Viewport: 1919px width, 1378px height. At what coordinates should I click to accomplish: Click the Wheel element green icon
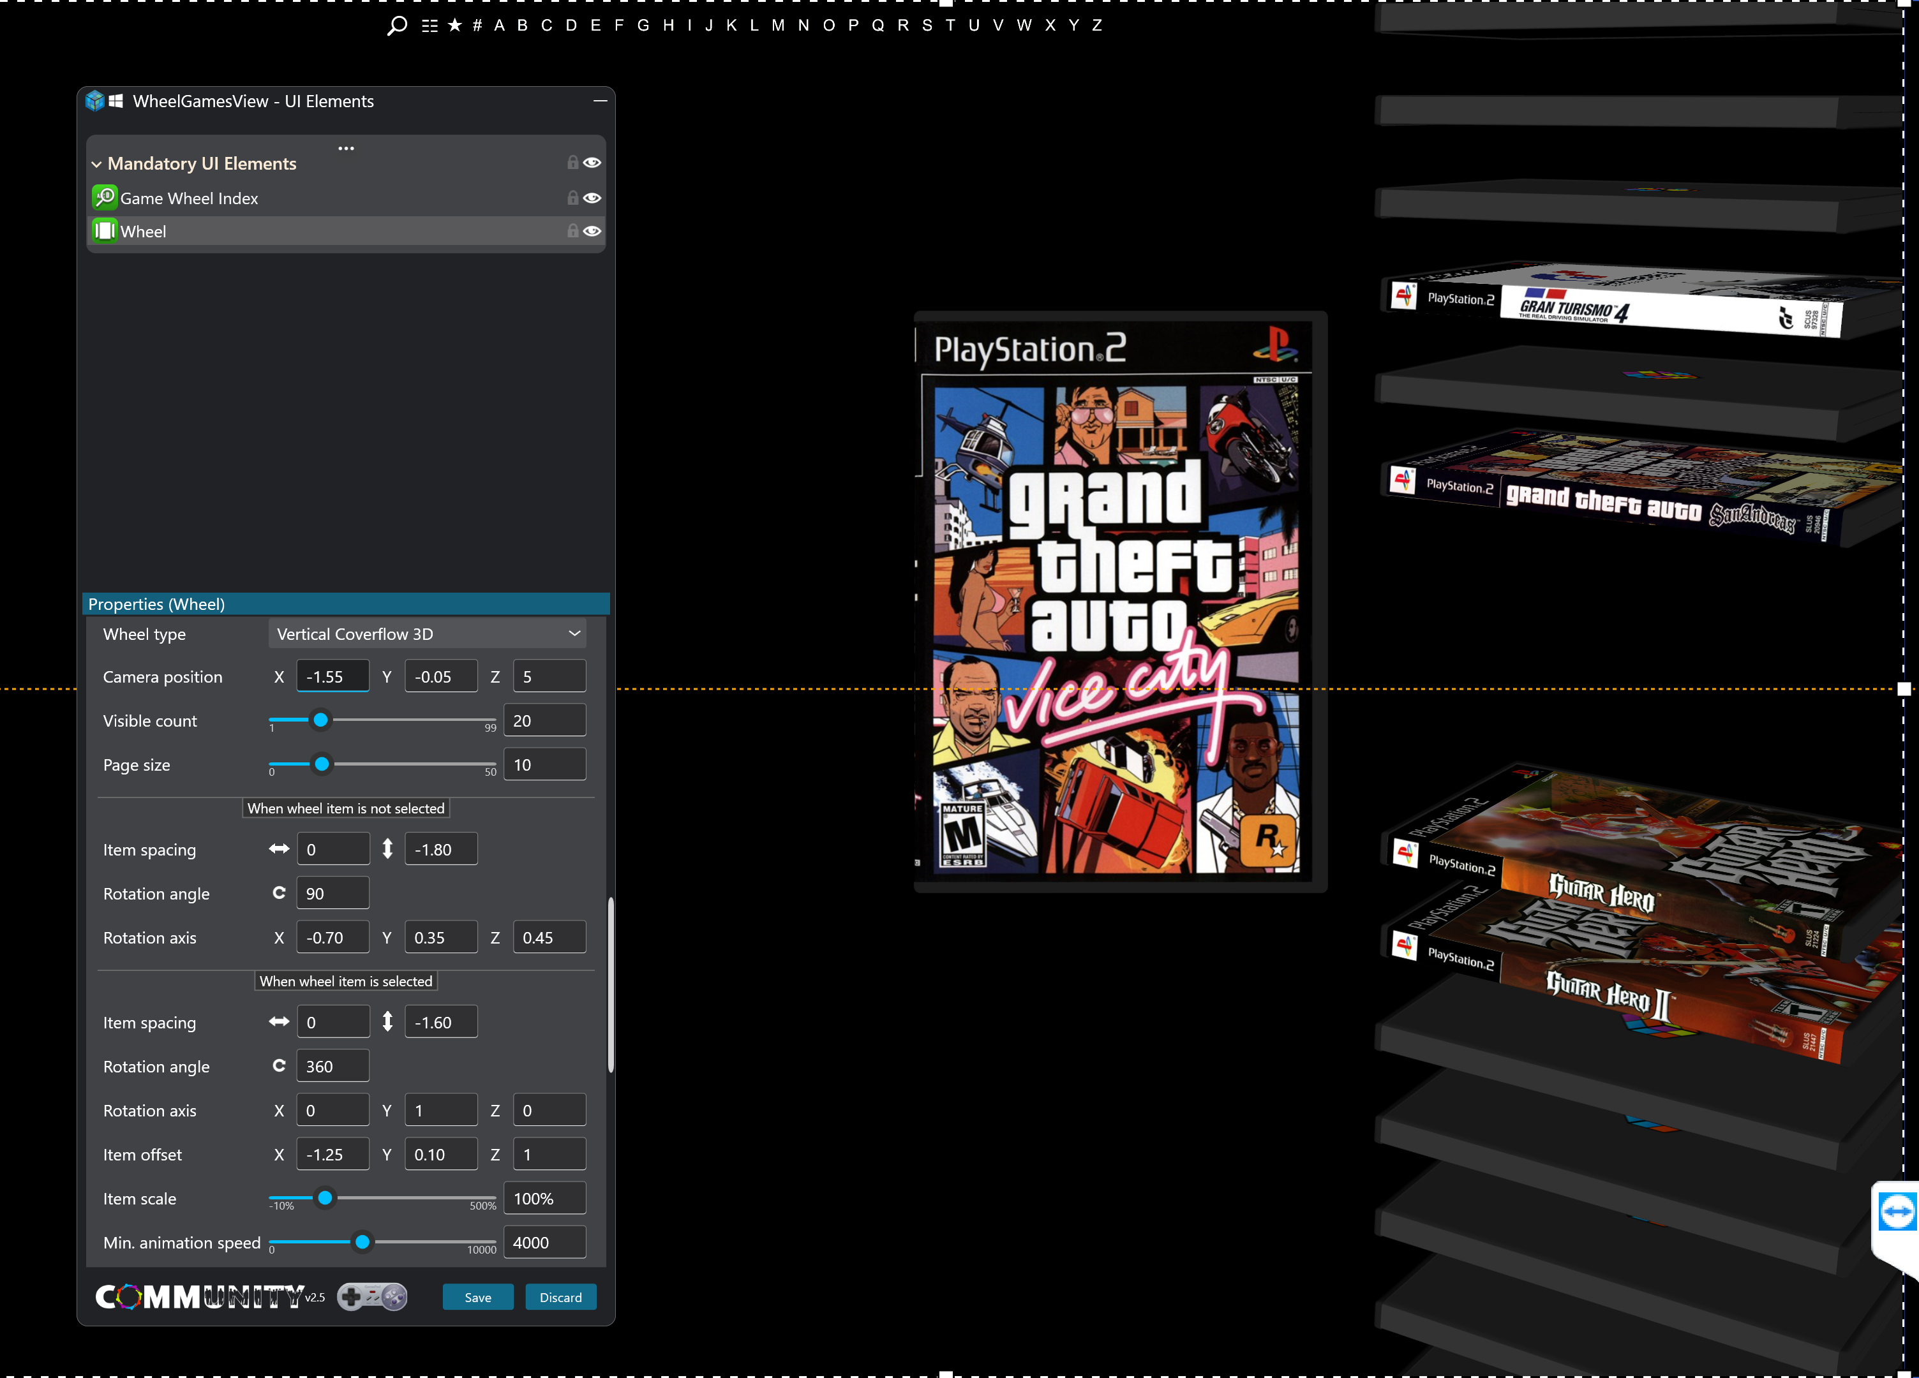coord(104,231)
